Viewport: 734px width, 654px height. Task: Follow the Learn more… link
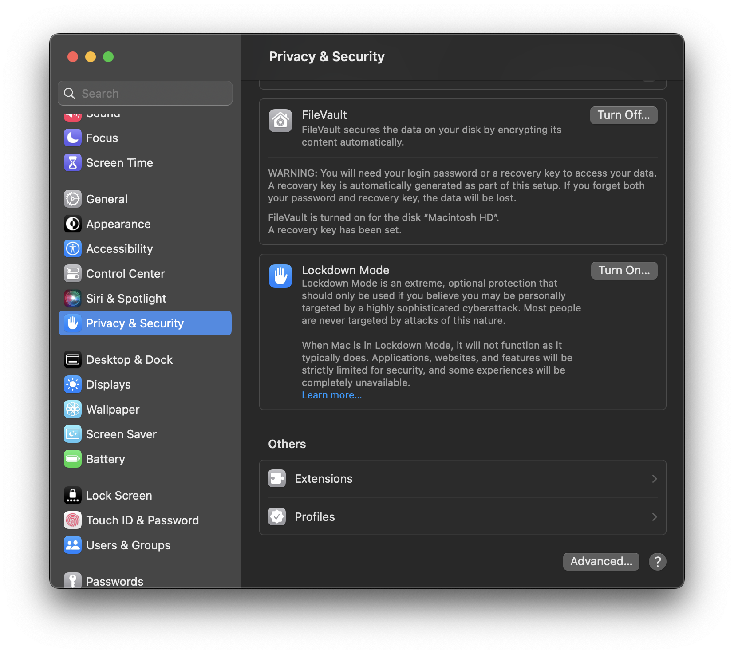coord(332,395)
